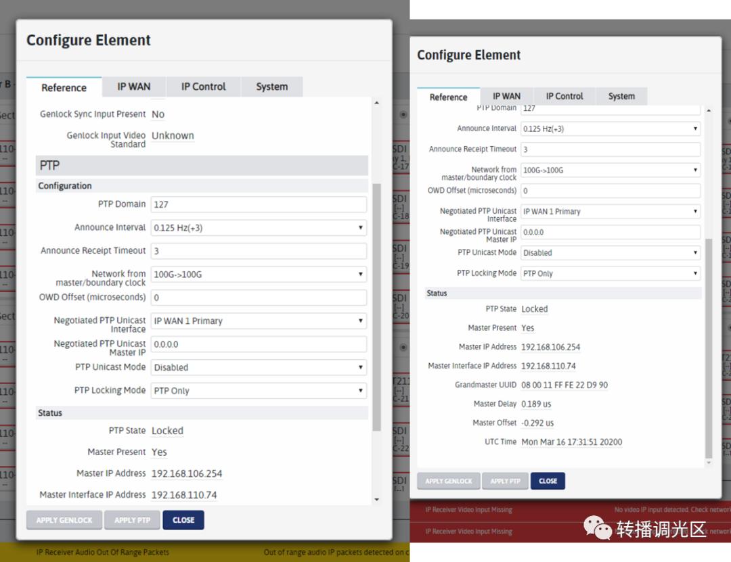Open Network from master/boundary clock dropdown, right dialog
Image resolution: width=731 pixels, height=562 pixels.
click(611, 170)
